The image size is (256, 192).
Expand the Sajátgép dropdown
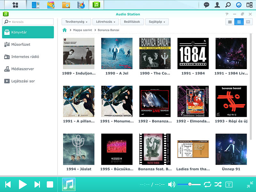point(157,22)
